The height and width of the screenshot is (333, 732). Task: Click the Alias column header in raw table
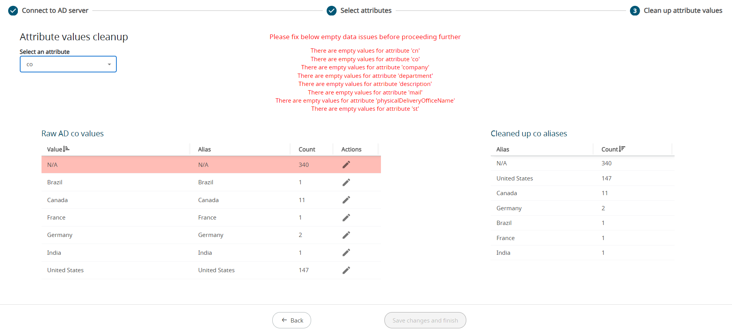[x=204, y=149]
